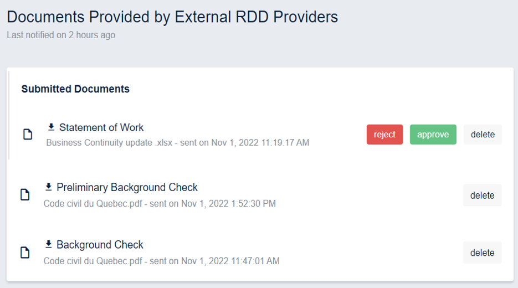The width and height of the screenshot is (518, 288).
Task: Click the Statement of Work file icon
Action: [27, 135]
